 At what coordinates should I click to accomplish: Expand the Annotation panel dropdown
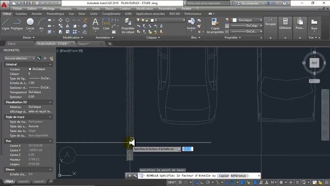[x=104, y=38]
